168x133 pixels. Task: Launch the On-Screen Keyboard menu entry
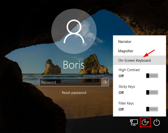(134, 61)
